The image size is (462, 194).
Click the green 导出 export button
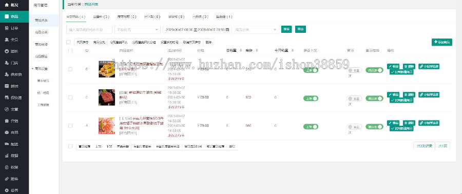[x=300, y=29]
